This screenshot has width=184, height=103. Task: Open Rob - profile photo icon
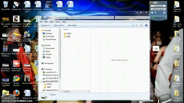[5, 22]
